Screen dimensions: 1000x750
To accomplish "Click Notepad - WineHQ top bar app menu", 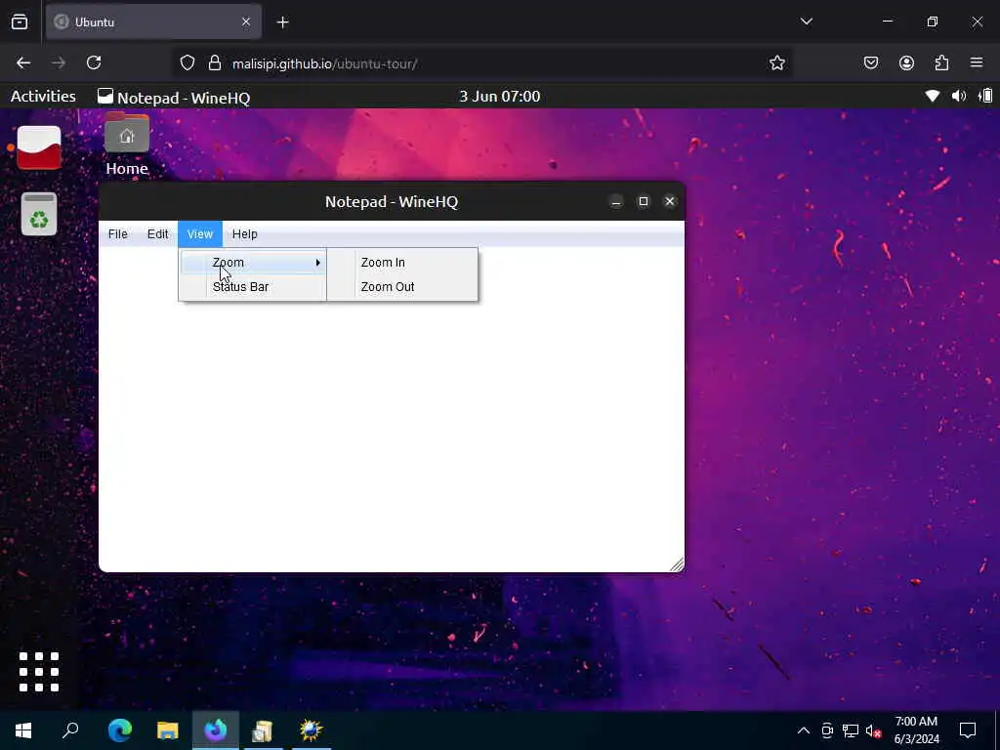I will pyautogui.click(x=174, y=97).
